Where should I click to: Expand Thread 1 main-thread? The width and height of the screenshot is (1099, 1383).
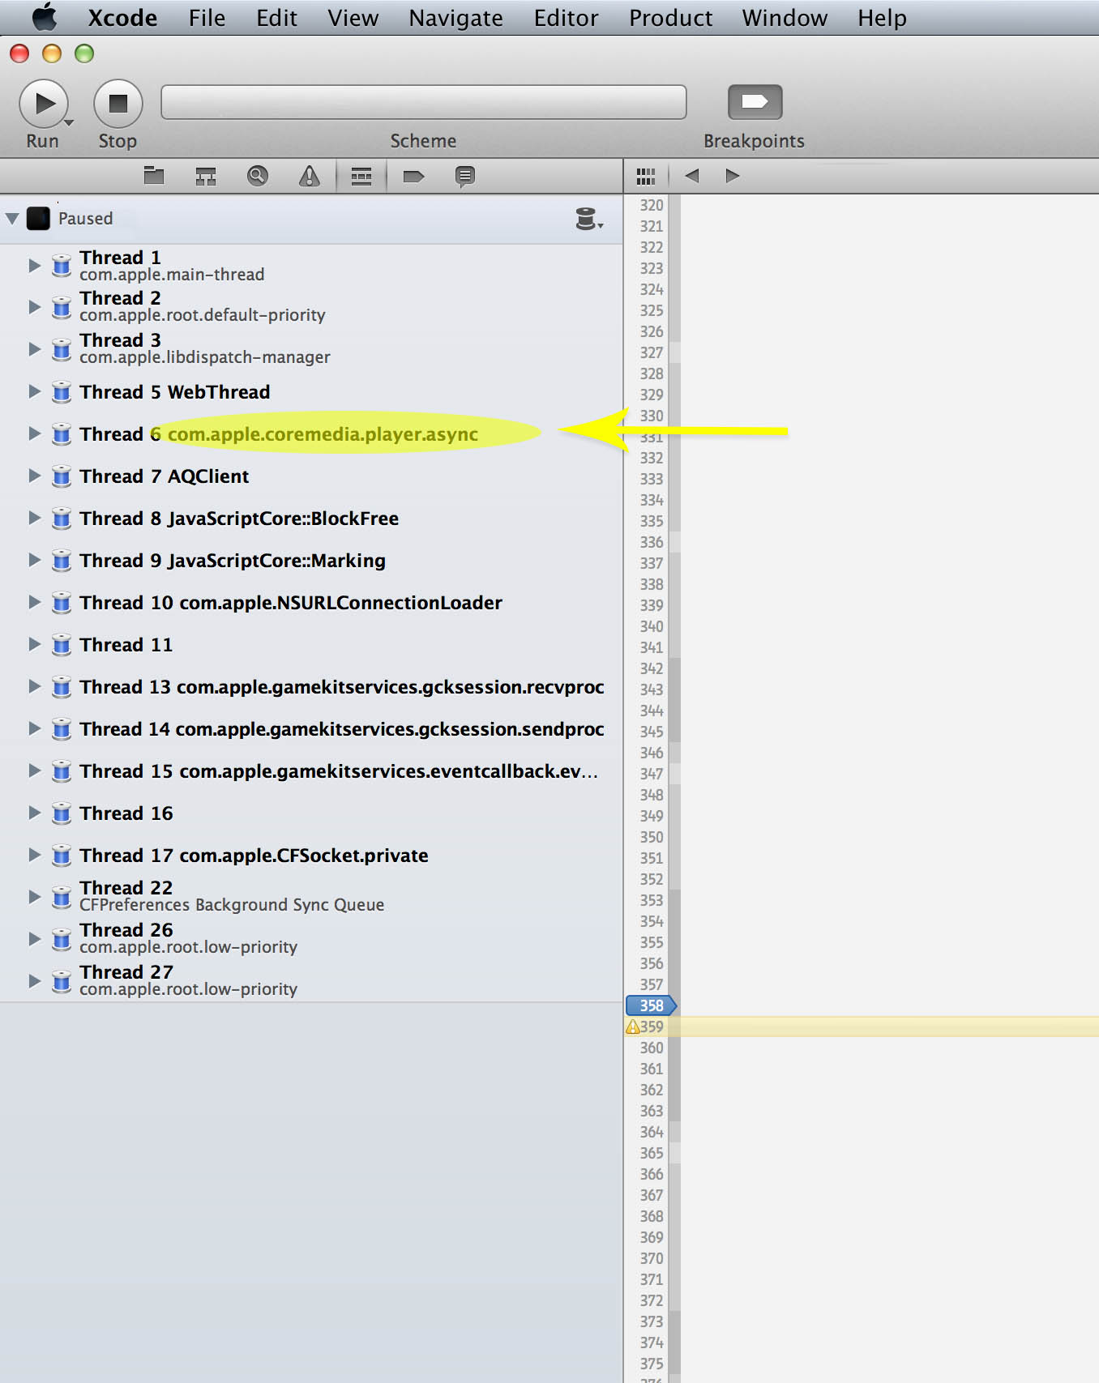34,265
